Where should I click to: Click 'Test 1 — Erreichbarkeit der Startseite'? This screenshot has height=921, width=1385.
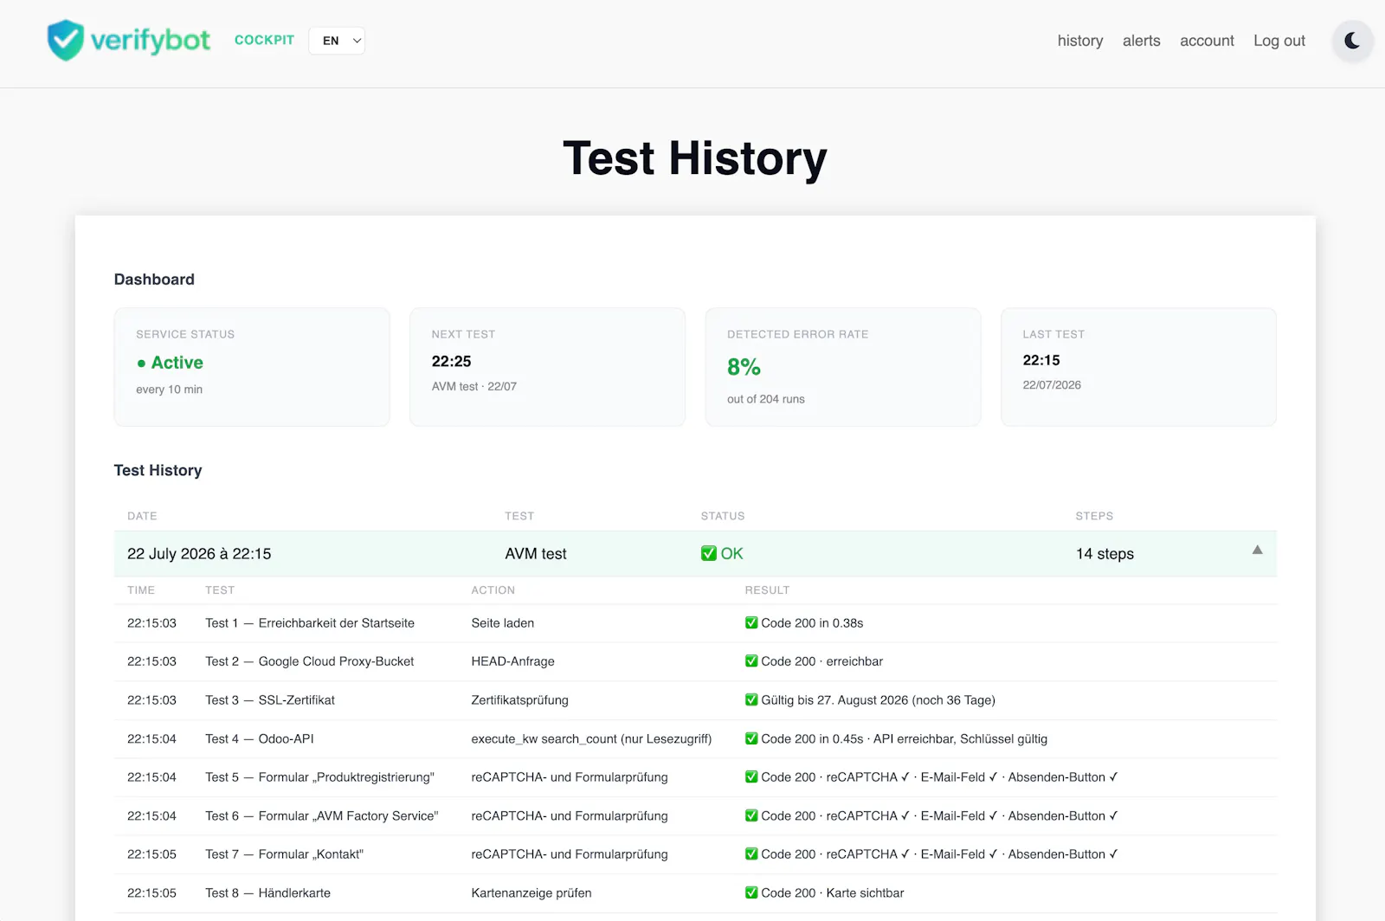click(310, 623)
